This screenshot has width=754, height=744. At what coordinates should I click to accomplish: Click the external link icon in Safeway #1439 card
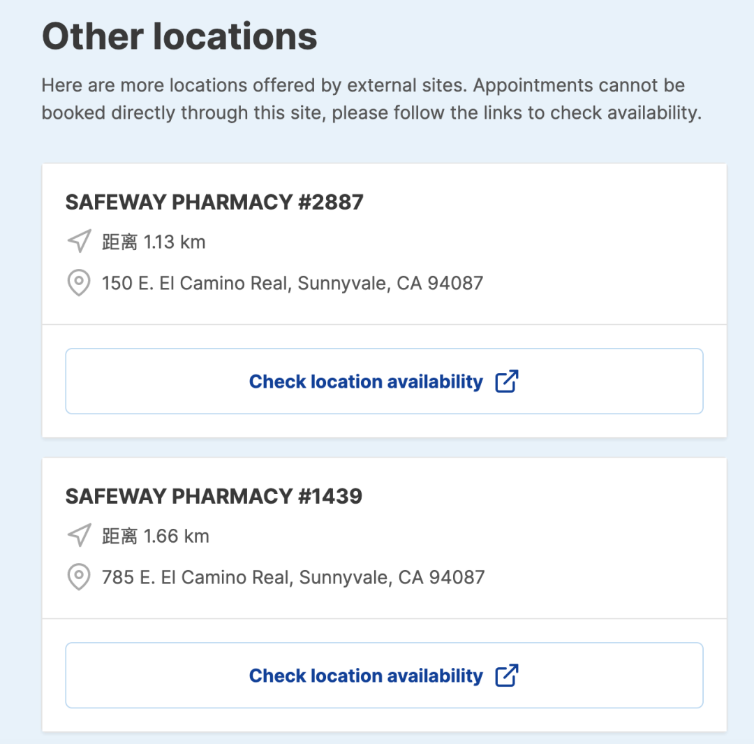point(506,676)
